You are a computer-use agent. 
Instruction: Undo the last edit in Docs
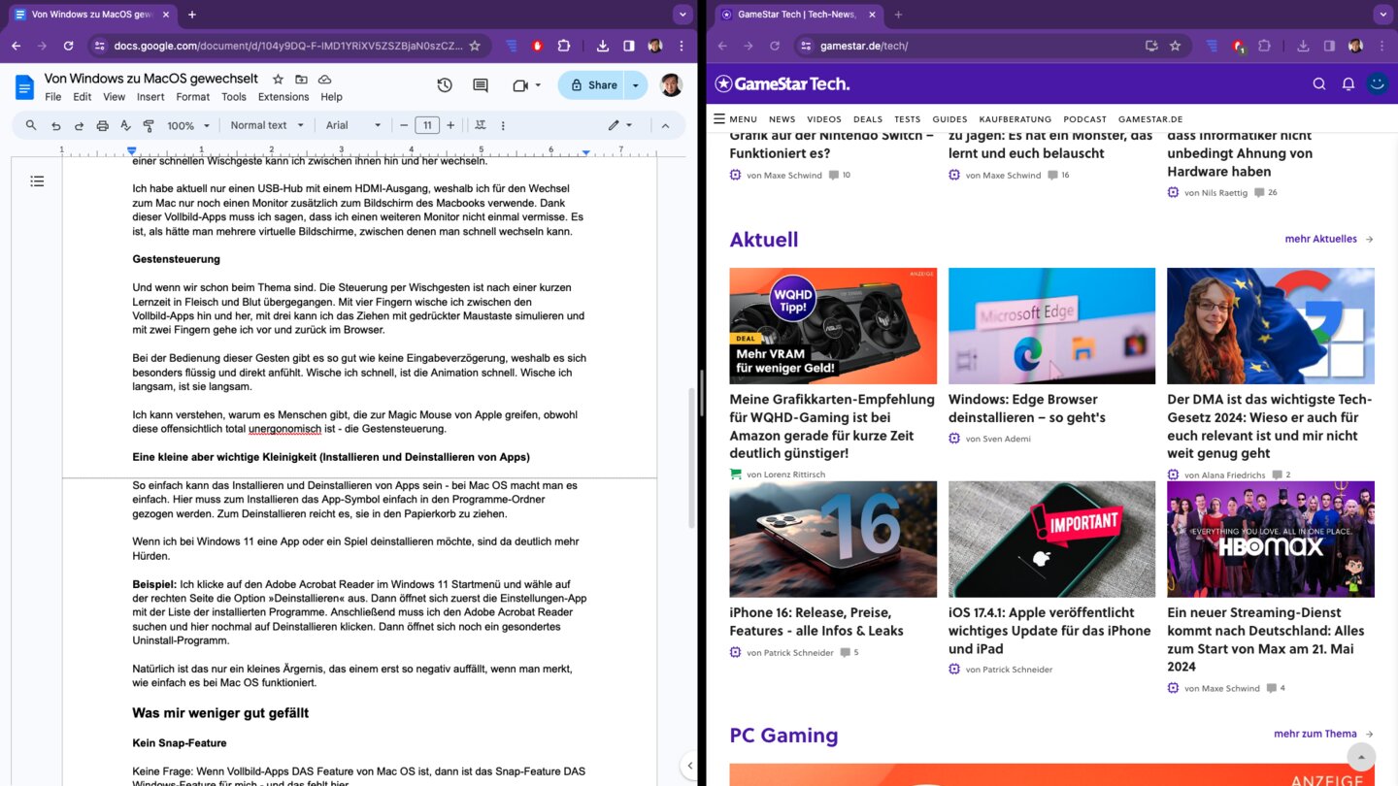click(x=55, y=125)
